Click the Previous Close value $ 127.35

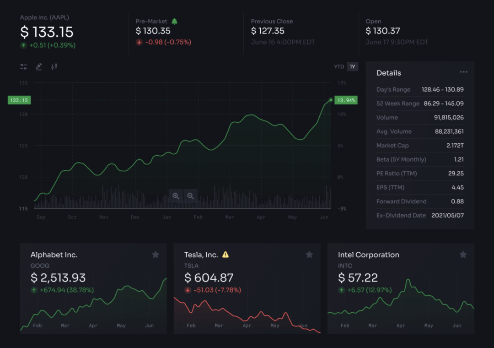[x=268, y=31]
